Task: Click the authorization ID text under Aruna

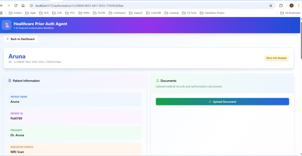Action: (35, 62)
